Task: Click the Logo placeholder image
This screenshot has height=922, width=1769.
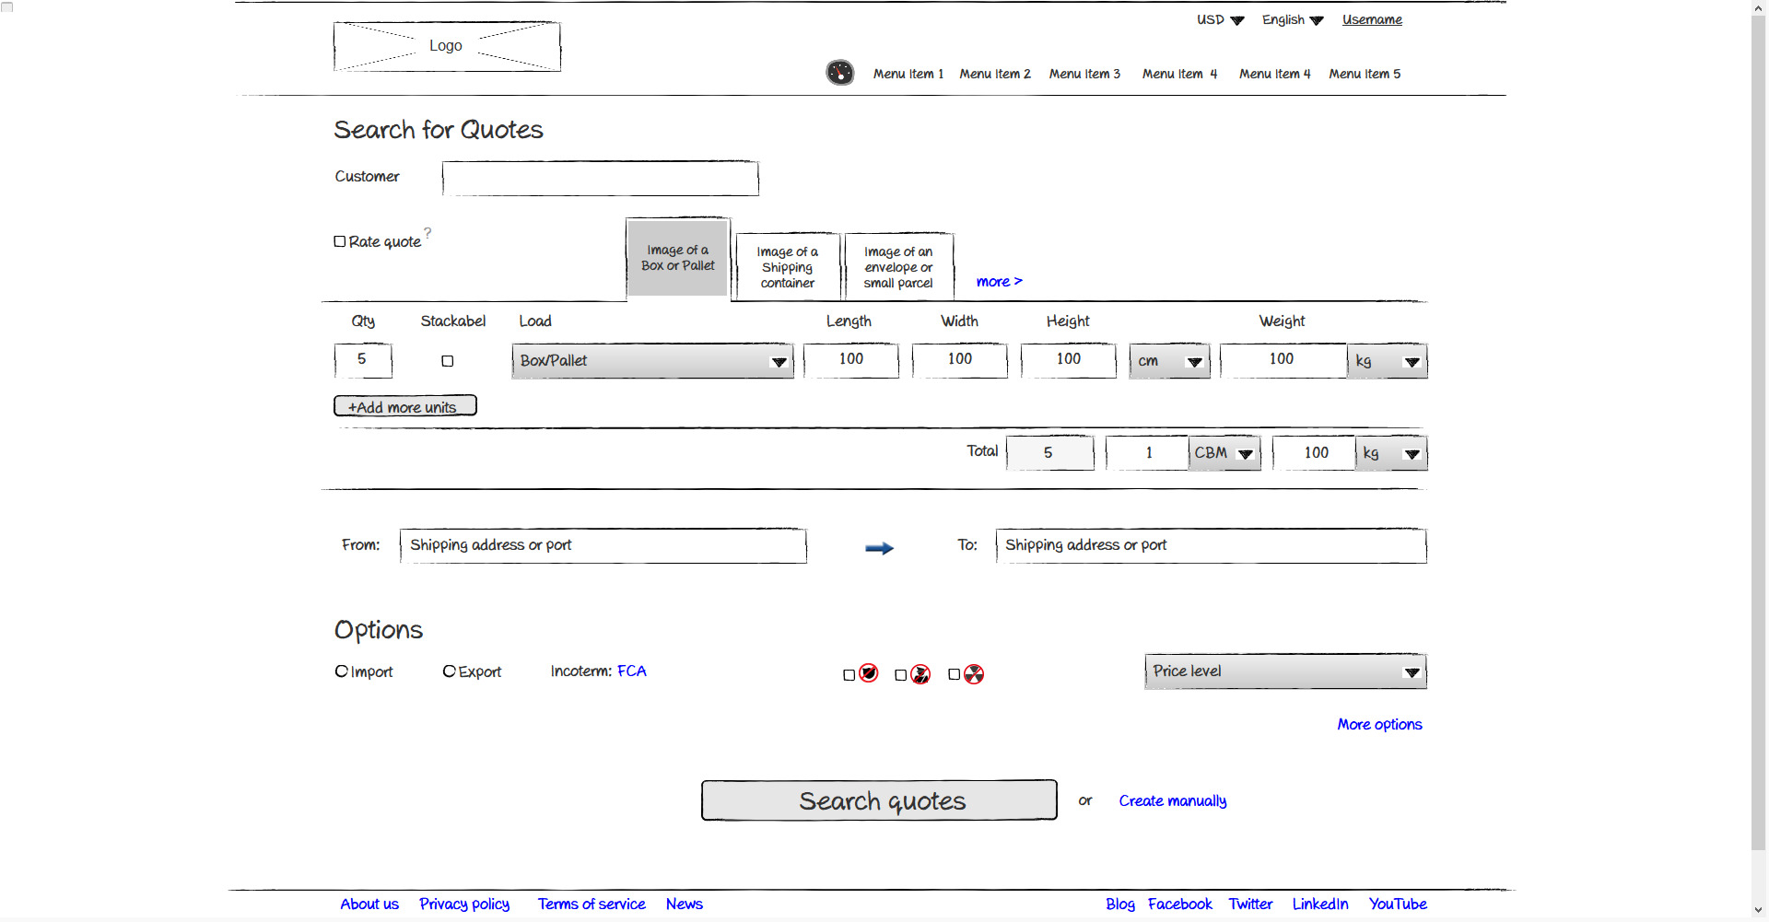Action: [x=447, y=46]
